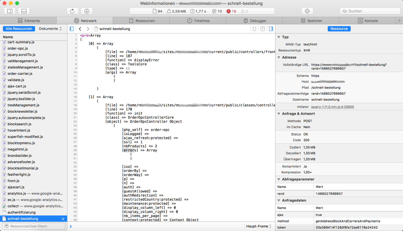This screenshot has width=403, height=231.
Task: Open the Timelines tab
Action: [x=198, y=21]
